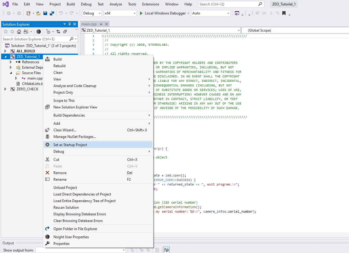349x253 pixels.
Task: Expand the External Dependencies node
Action: [x=11, y=67]
